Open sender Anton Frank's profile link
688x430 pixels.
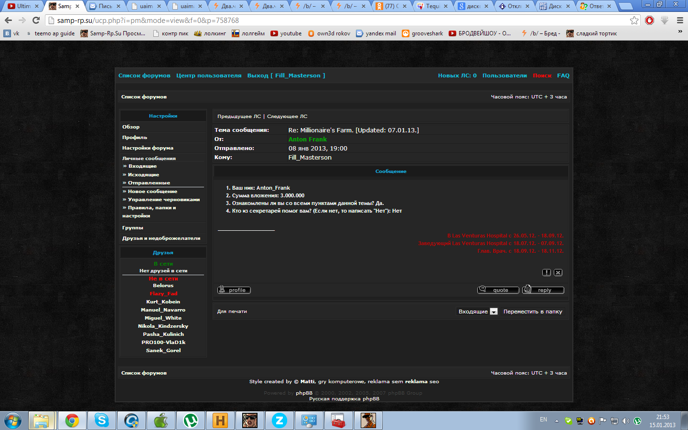pos(308,140)
